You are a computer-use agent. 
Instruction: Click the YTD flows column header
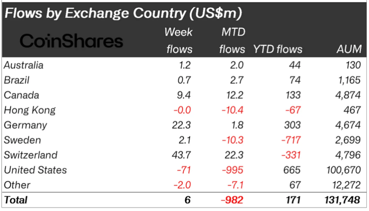(x=278, y=49)
